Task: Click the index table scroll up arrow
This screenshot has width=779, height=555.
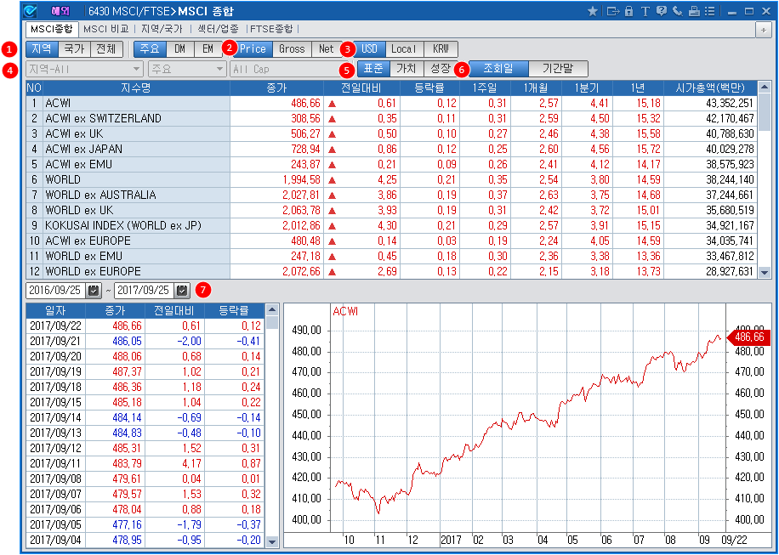Action: 765,87
